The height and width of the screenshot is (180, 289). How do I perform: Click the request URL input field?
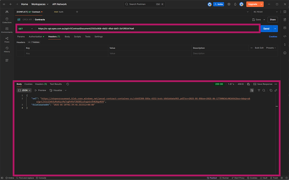[x=147, y=29]
